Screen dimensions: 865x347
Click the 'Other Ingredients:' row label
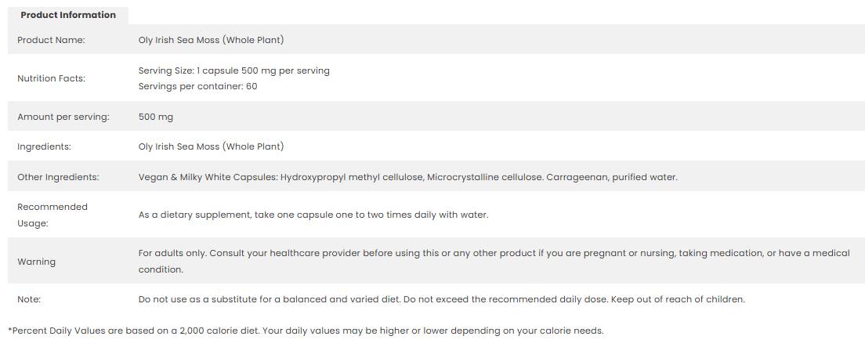(x=58, y=177)
